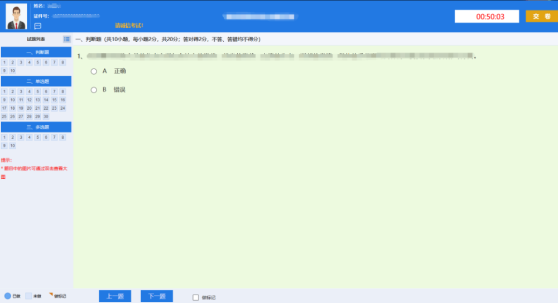Go to next question 下一题
This screenshot has height=303, width=558.
[x=157, y=296]
